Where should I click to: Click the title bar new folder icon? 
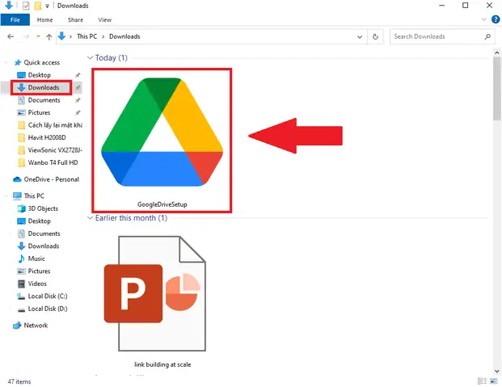coord(38,6)
